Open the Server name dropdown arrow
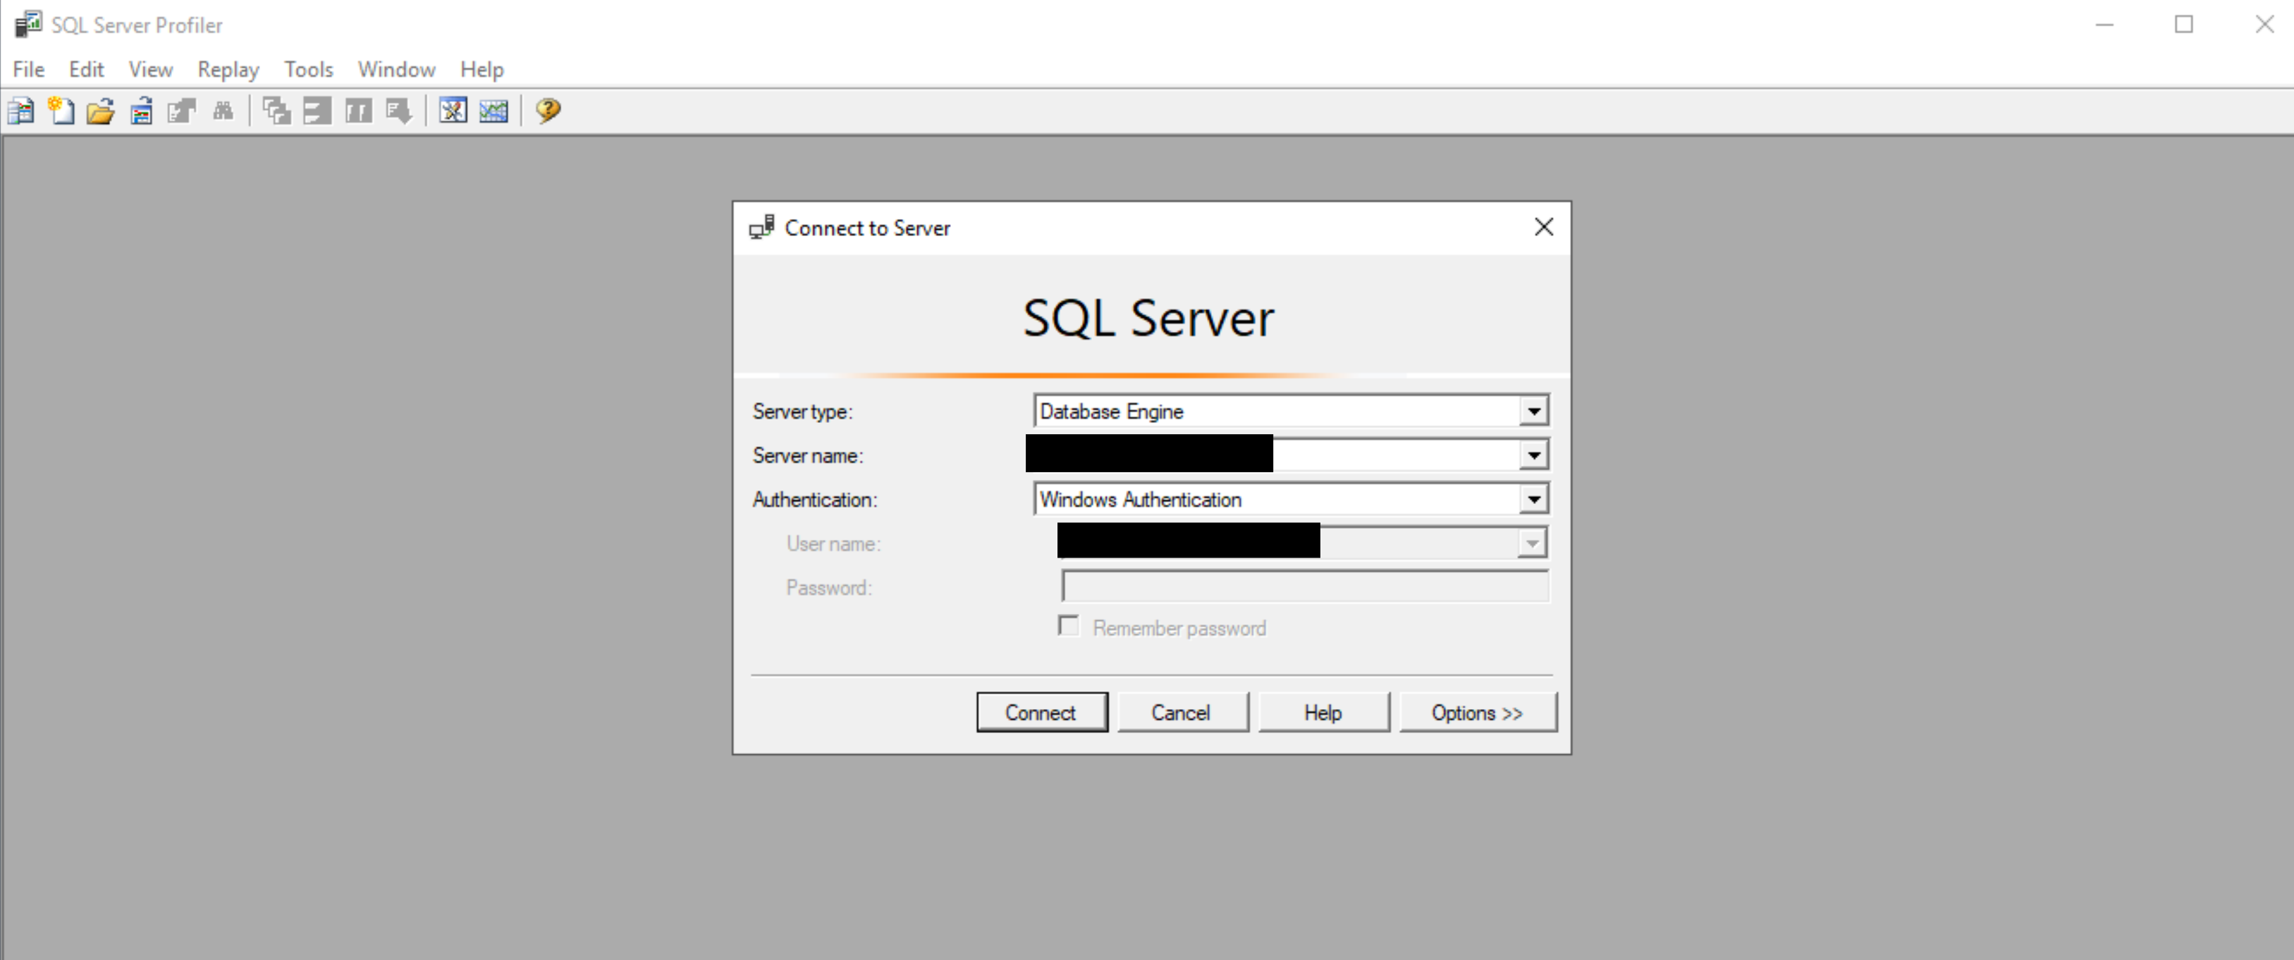 click(1533, 456)
